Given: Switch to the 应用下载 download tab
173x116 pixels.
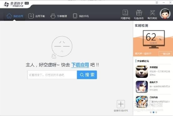Looking at the screenshot, I should [x=37, y=16].
